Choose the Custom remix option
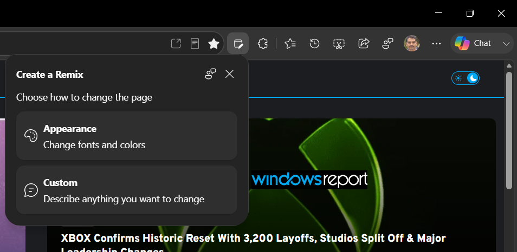This screenshot has width=517, height=252. point(127,190)
